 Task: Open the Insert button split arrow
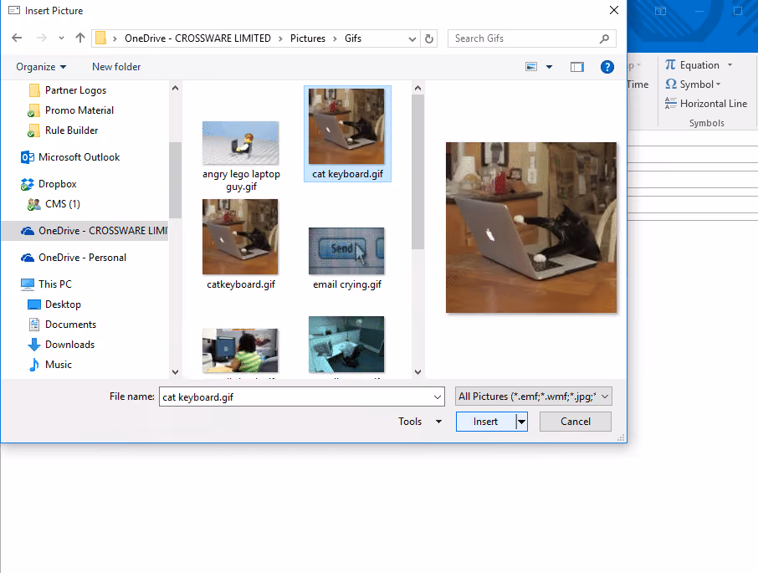pos(521,422)
